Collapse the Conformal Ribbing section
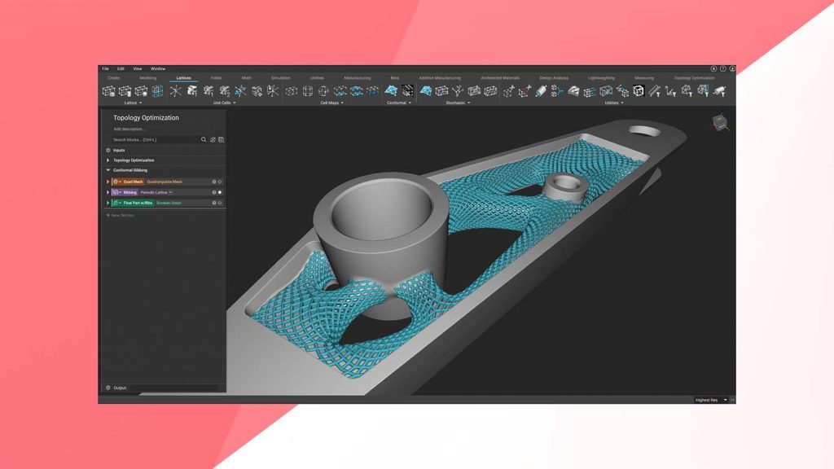Viewport: 834px width, 469px height. coord(107,169)
